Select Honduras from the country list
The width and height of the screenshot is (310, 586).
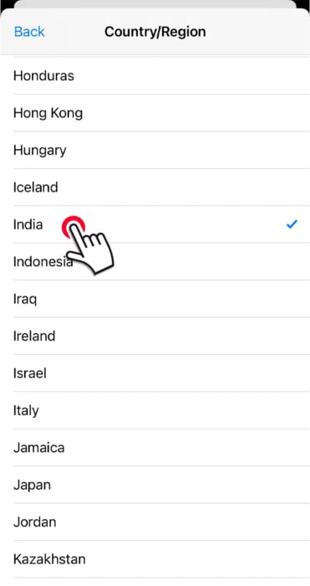point(155,76)
